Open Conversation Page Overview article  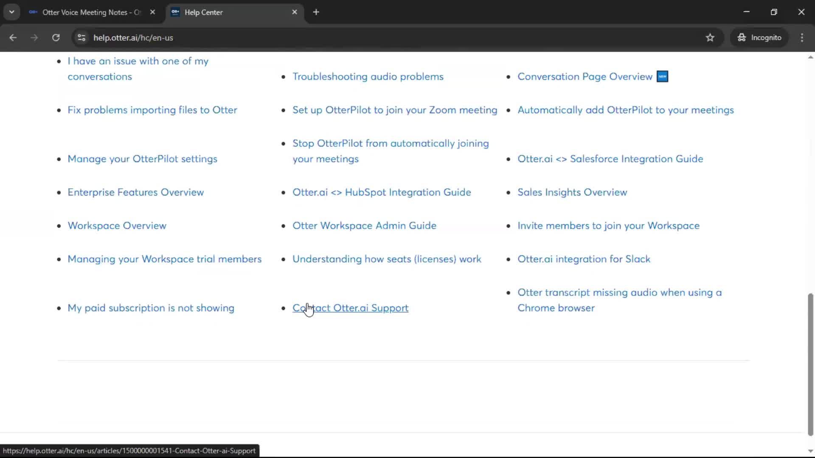point(585,77)
